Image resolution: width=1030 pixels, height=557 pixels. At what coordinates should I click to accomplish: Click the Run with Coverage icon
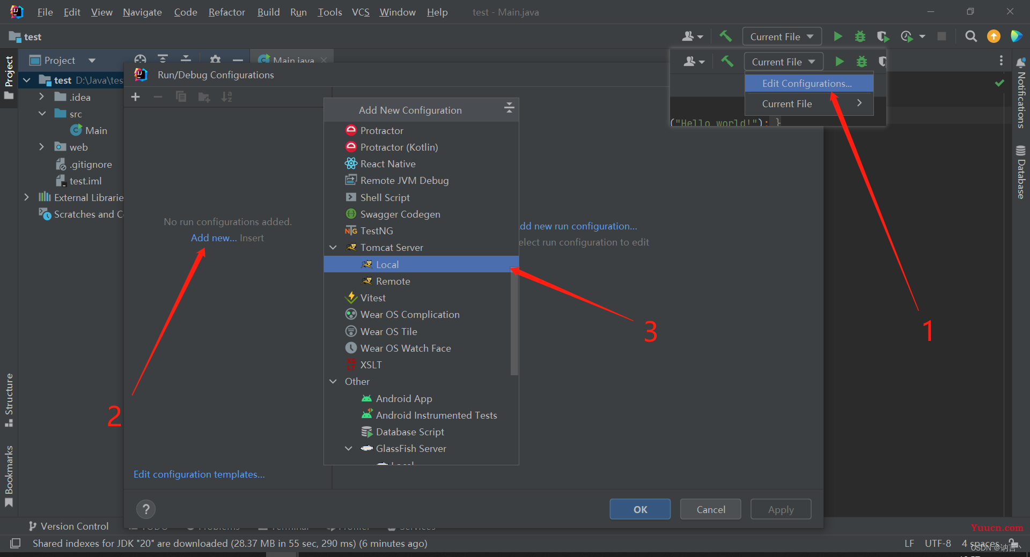(x=882, y=36)
